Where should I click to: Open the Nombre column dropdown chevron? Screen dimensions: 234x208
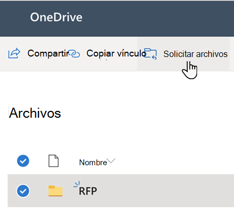coord(111,160)
